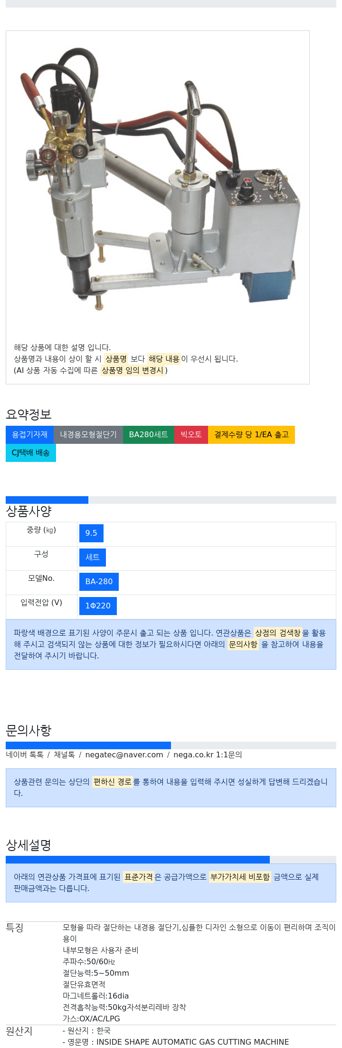Click the BA-280 model number badge
Viewport: 342px width, 1048px height.
(99, 582)
